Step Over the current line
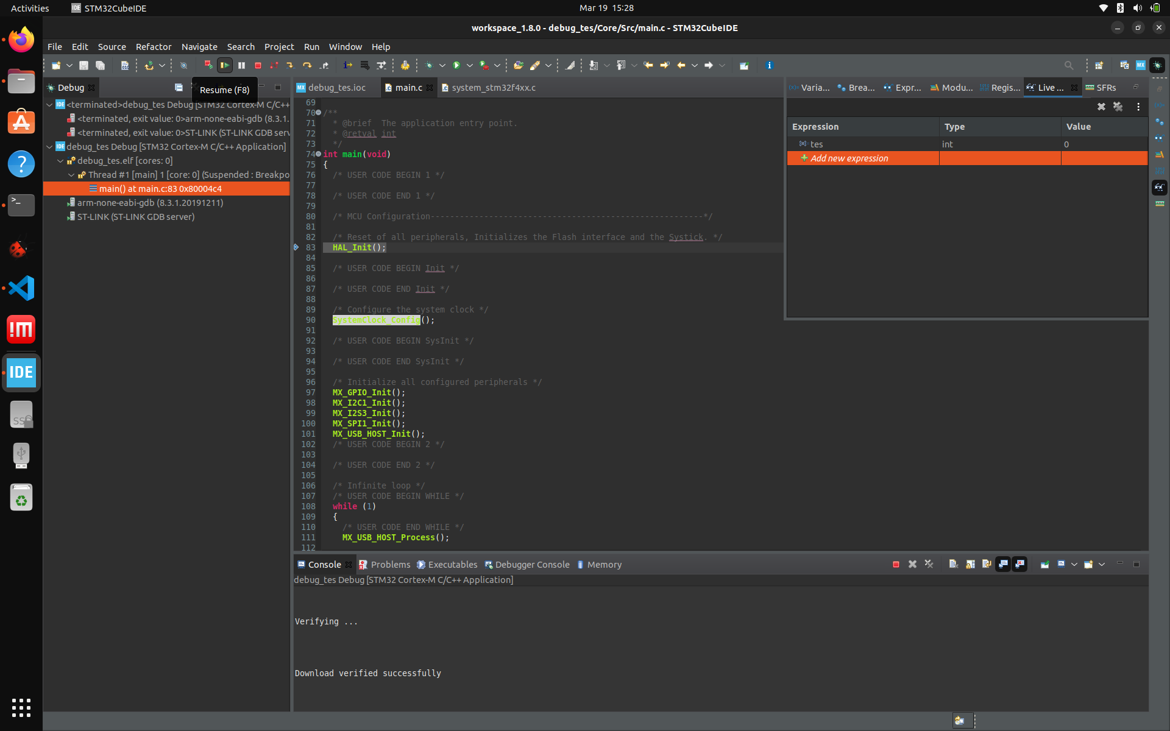Viewport: 1170px width, 731px height. click(307, 65)
